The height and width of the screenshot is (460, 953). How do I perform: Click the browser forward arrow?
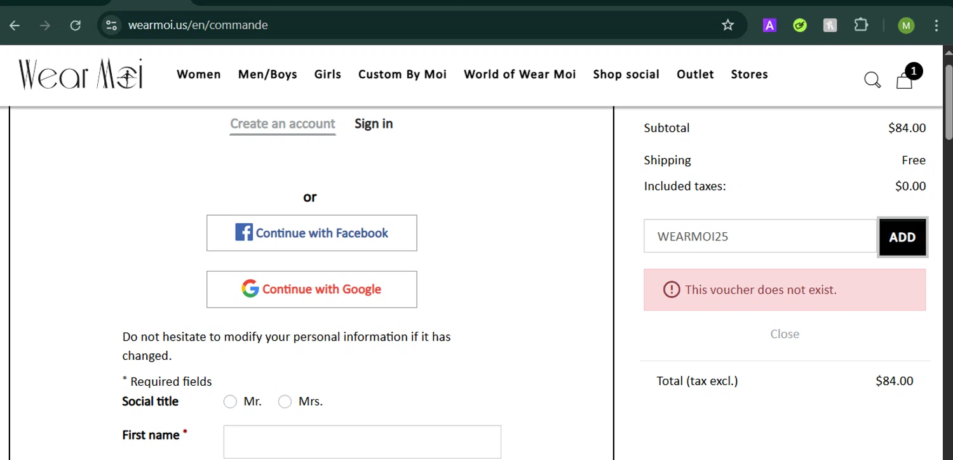point(44,25)
